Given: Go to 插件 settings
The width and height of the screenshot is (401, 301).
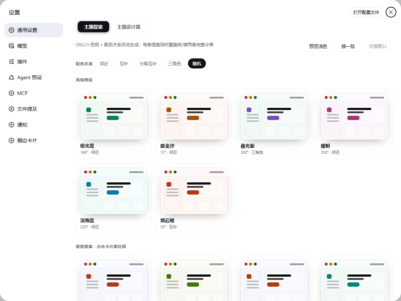Looking at the screenshot, I should click(x=34, y=62).
